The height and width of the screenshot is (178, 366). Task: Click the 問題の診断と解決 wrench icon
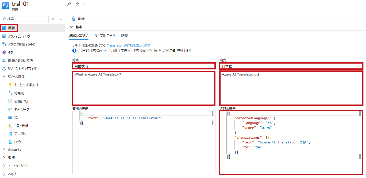coord(4,61)
